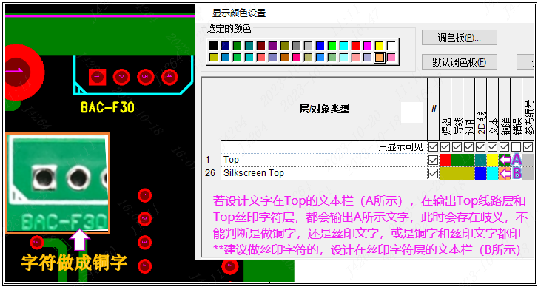This screenshot has width=538, height=287.
Task: Click the 默认调色板(F) button
Action: [x=459, y=62]
